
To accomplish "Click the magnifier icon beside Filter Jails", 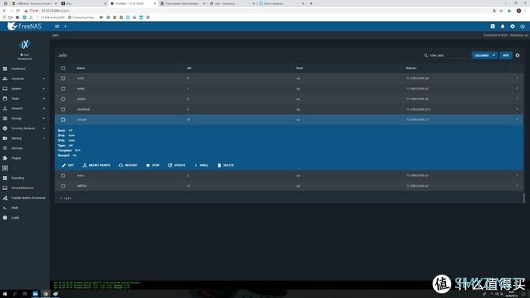I will tap(426, 55).
